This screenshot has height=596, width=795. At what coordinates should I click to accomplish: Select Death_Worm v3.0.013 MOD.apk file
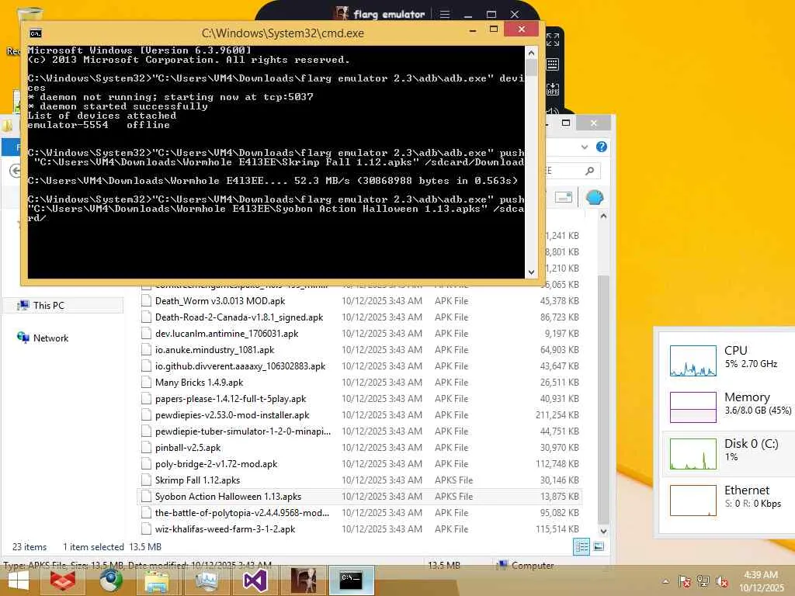220,301
